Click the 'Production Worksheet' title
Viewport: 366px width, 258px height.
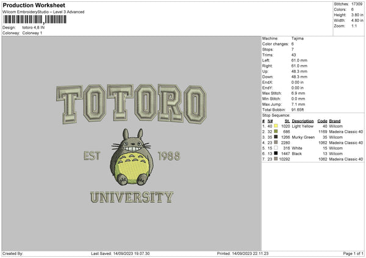point(34,5)
